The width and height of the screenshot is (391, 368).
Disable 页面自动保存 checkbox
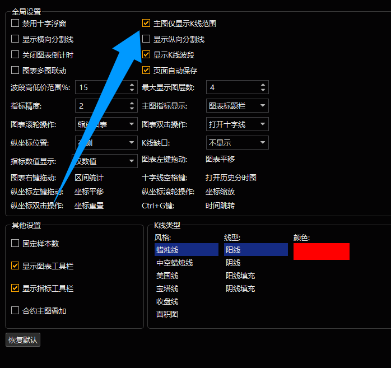[x=146, y=71]
